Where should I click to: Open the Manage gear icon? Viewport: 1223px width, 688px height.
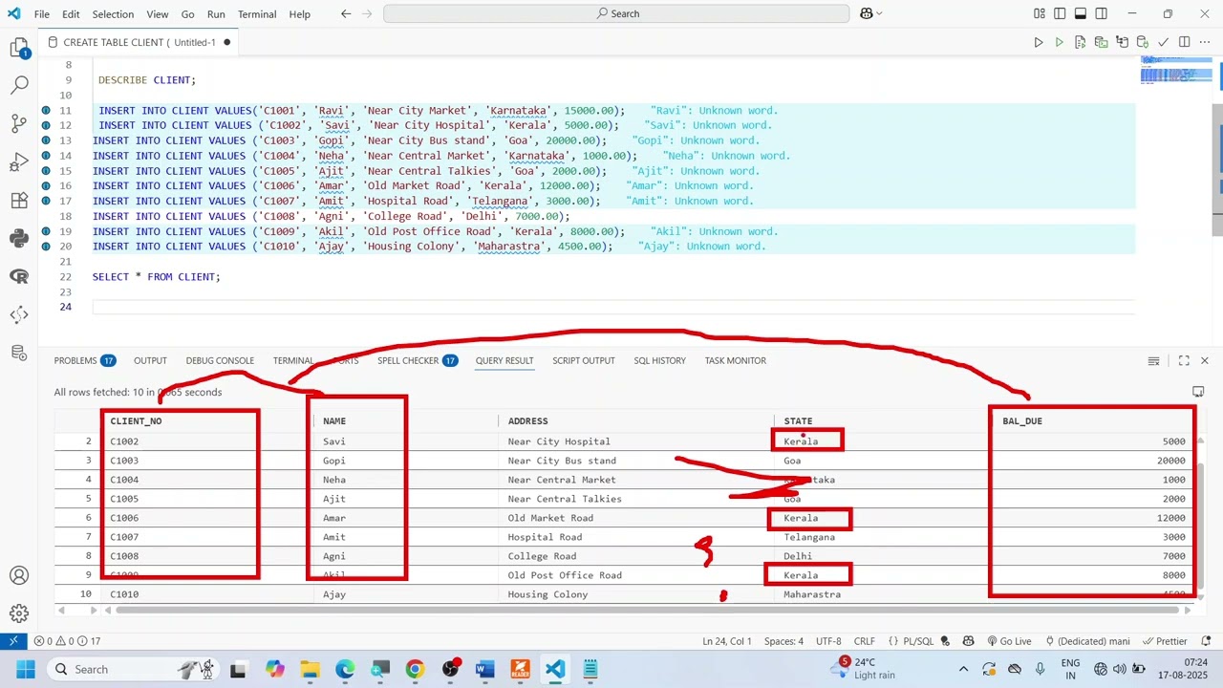point(19,613)
